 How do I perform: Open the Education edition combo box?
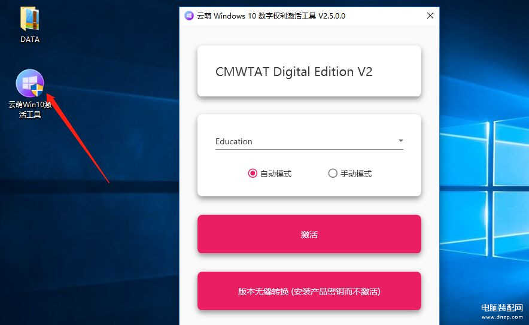309,141
